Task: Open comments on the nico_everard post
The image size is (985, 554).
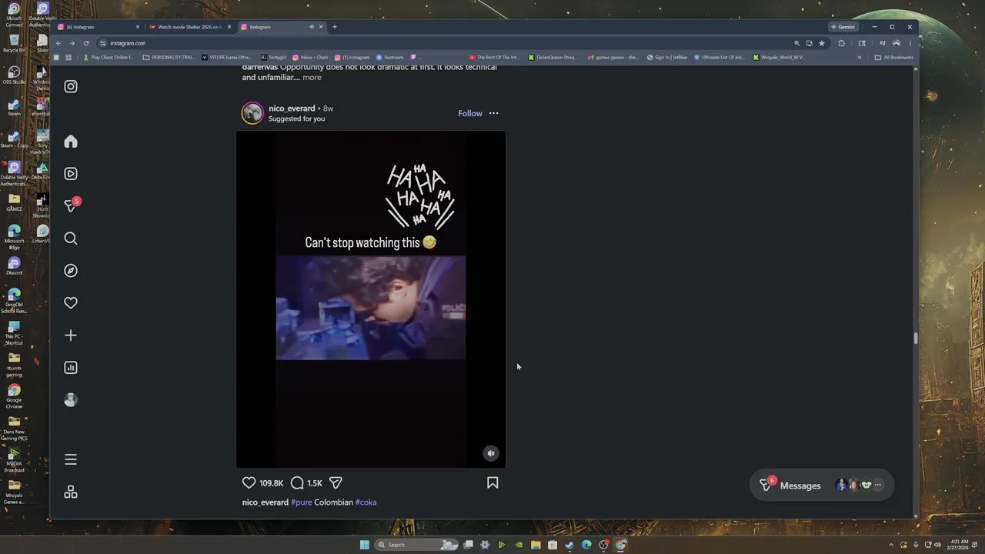Action: [297, 482]
